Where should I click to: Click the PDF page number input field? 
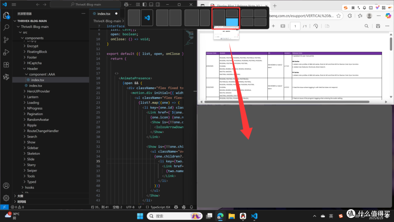(295, 26)
